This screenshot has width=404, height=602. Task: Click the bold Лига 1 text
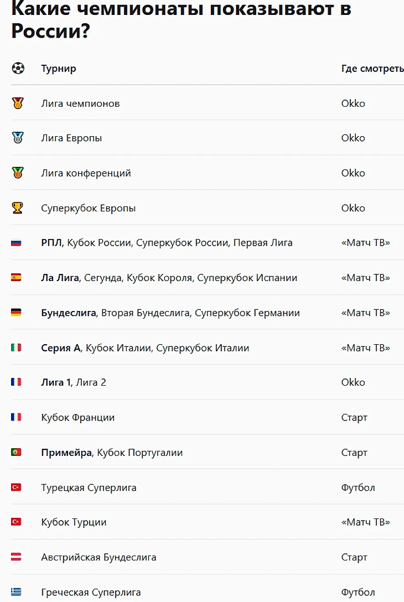pos(56,382)
